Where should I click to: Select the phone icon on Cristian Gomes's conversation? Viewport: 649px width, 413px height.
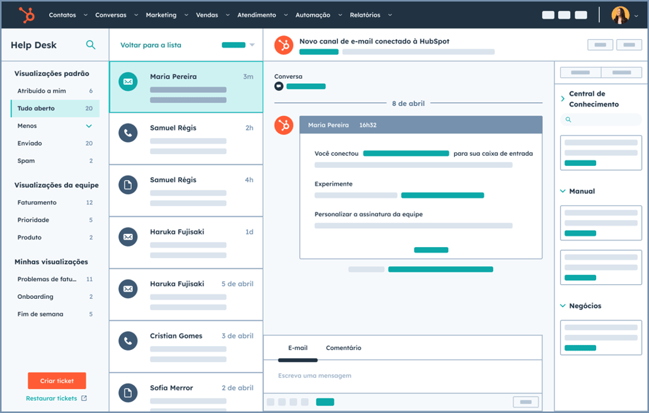click(x=128, y=341)
